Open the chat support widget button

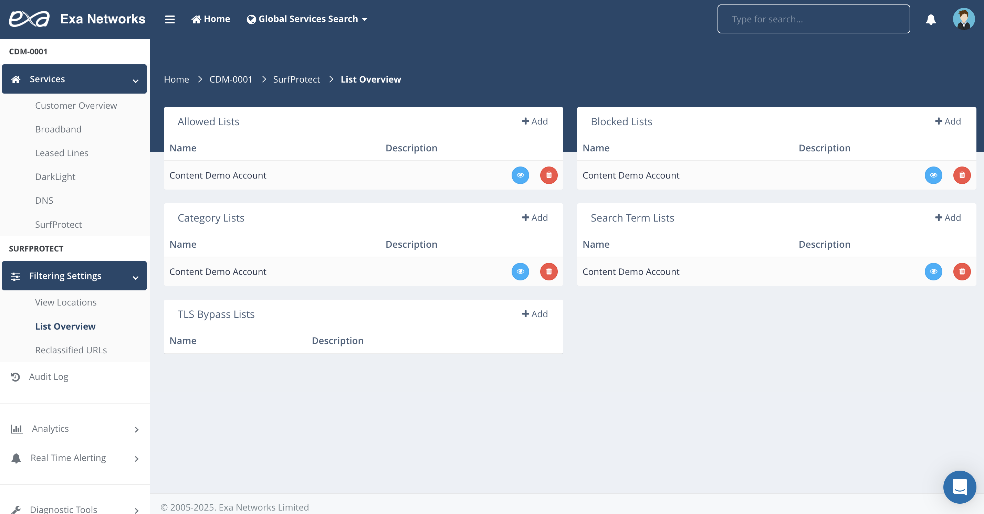(959, 487)
